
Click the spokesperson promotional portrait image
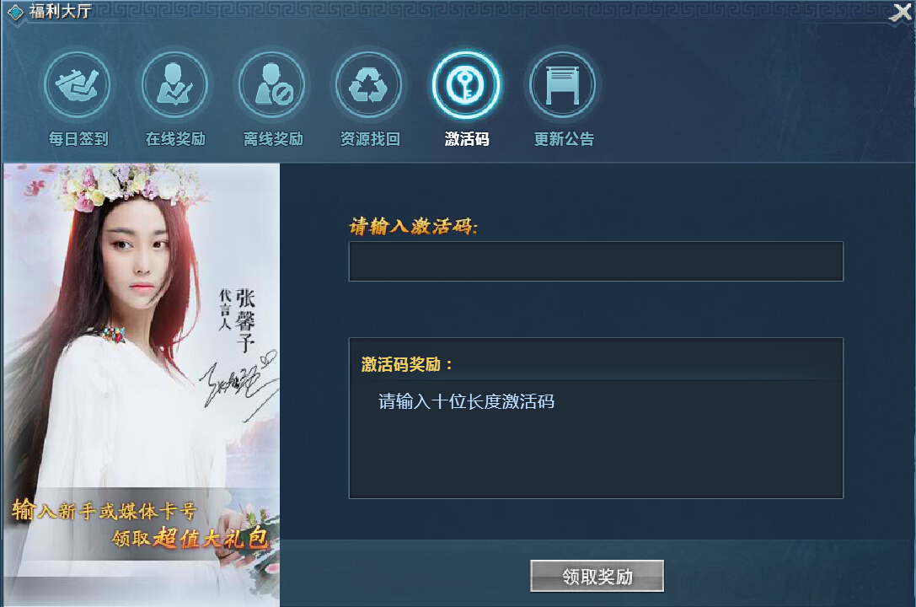[142, 384]
